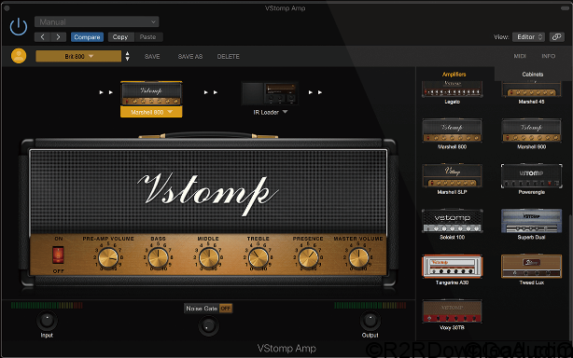Select the IR Loader unit thumbnail
The width and height of the screenshot is (573, 358).
270,93
